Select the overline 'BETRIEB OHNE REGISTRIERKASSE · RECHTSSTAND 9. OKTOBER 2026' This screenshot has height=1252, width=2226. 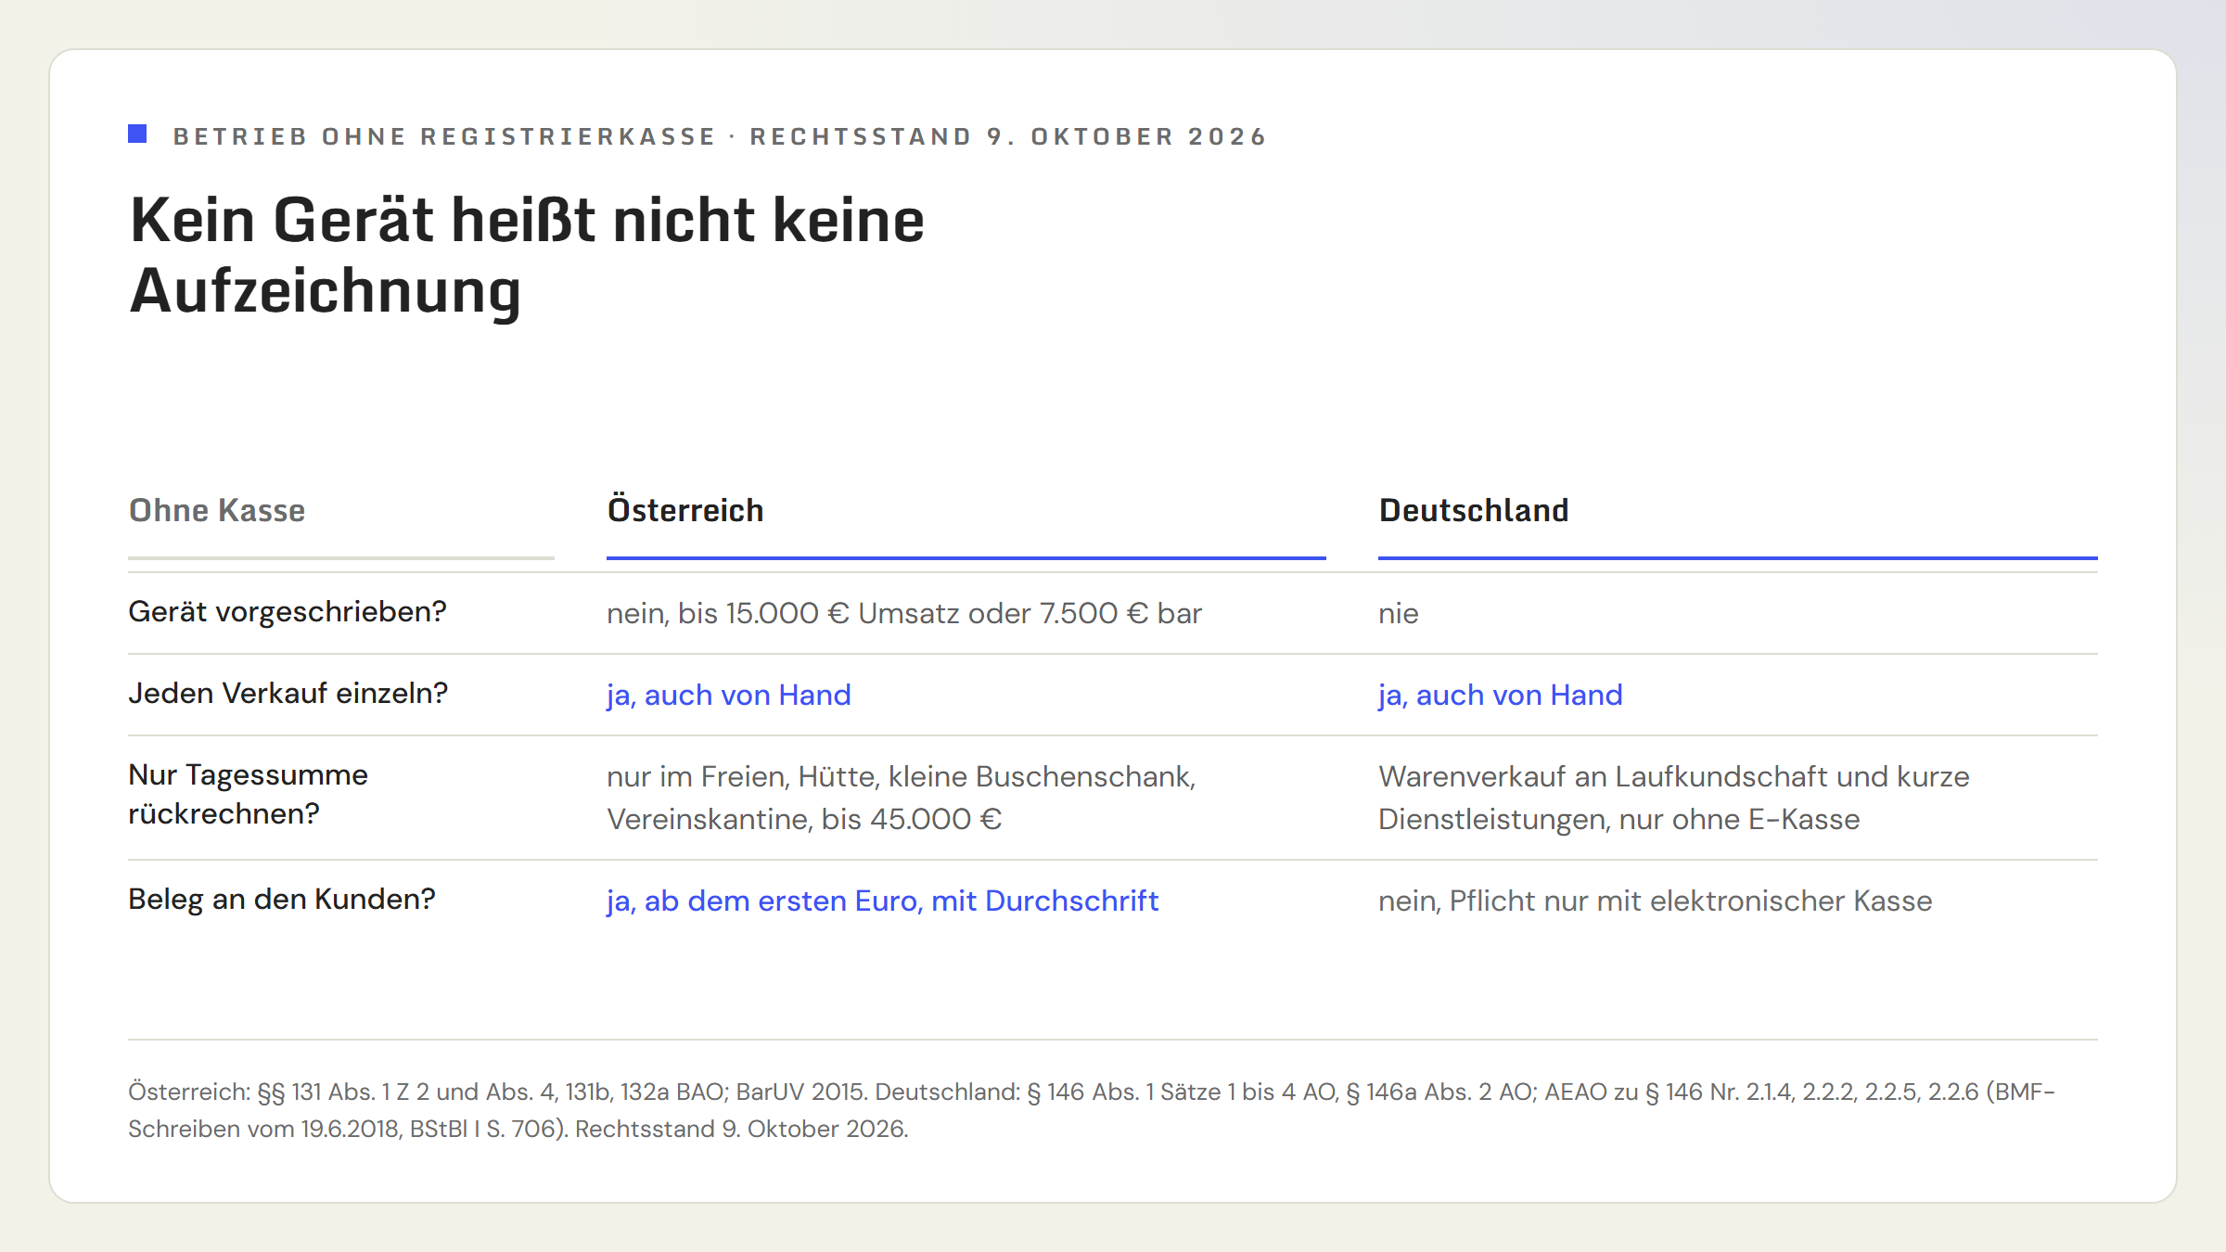tap(720, 136)
